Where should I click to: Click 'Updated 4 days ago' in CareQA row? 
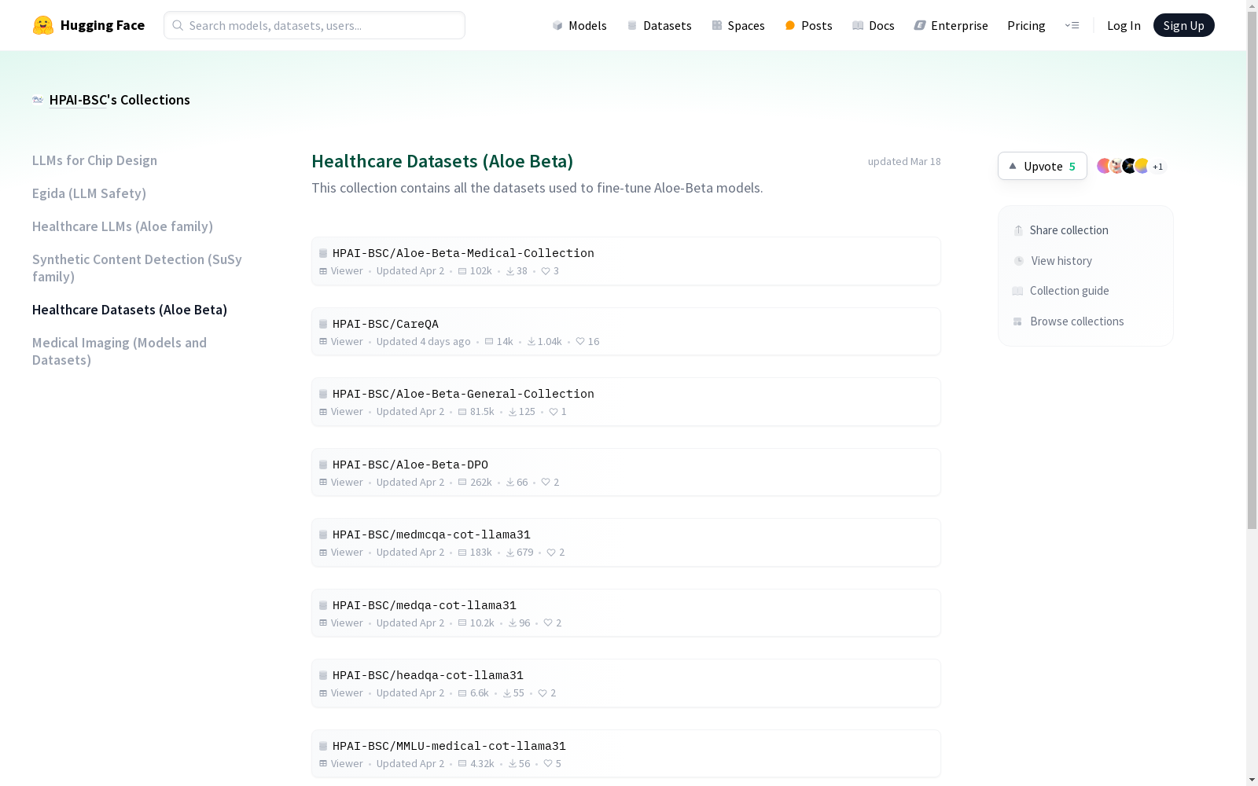[423, 341]
